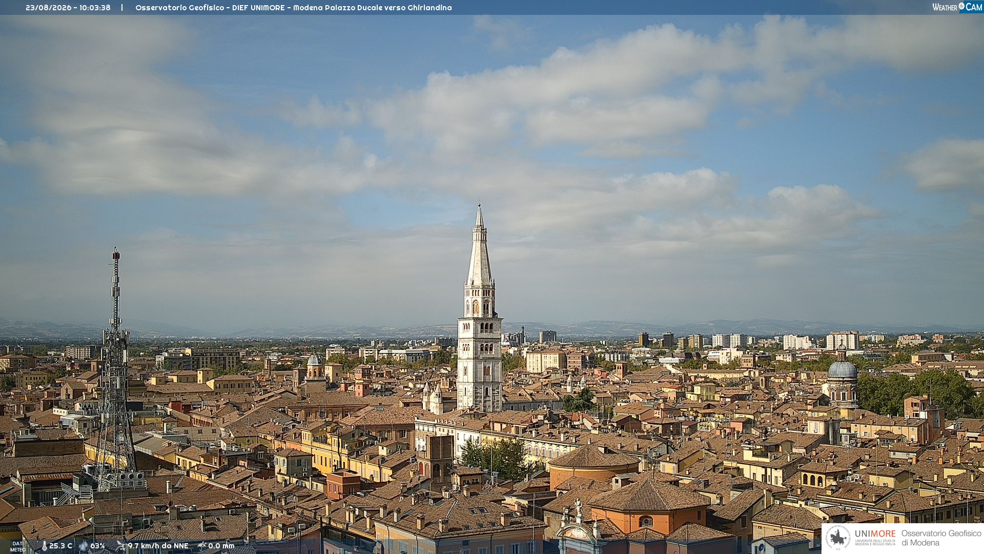Click the blue-gray church dome on right
The height and width of the screenshot is (554, 984).
pos(842,369)
